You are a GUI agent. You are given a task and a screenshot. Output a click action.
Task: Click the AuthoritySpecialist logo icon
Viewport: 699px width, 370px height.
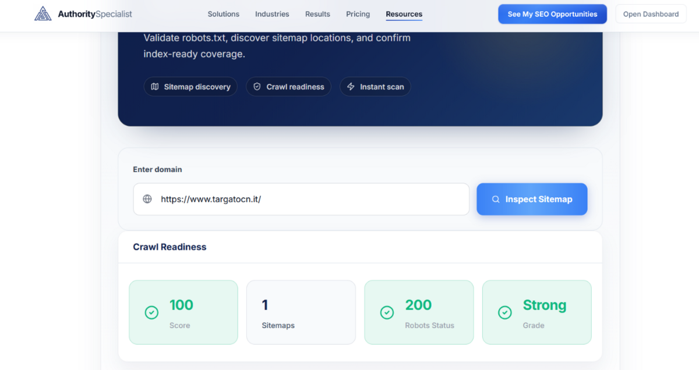pos(43,14)
